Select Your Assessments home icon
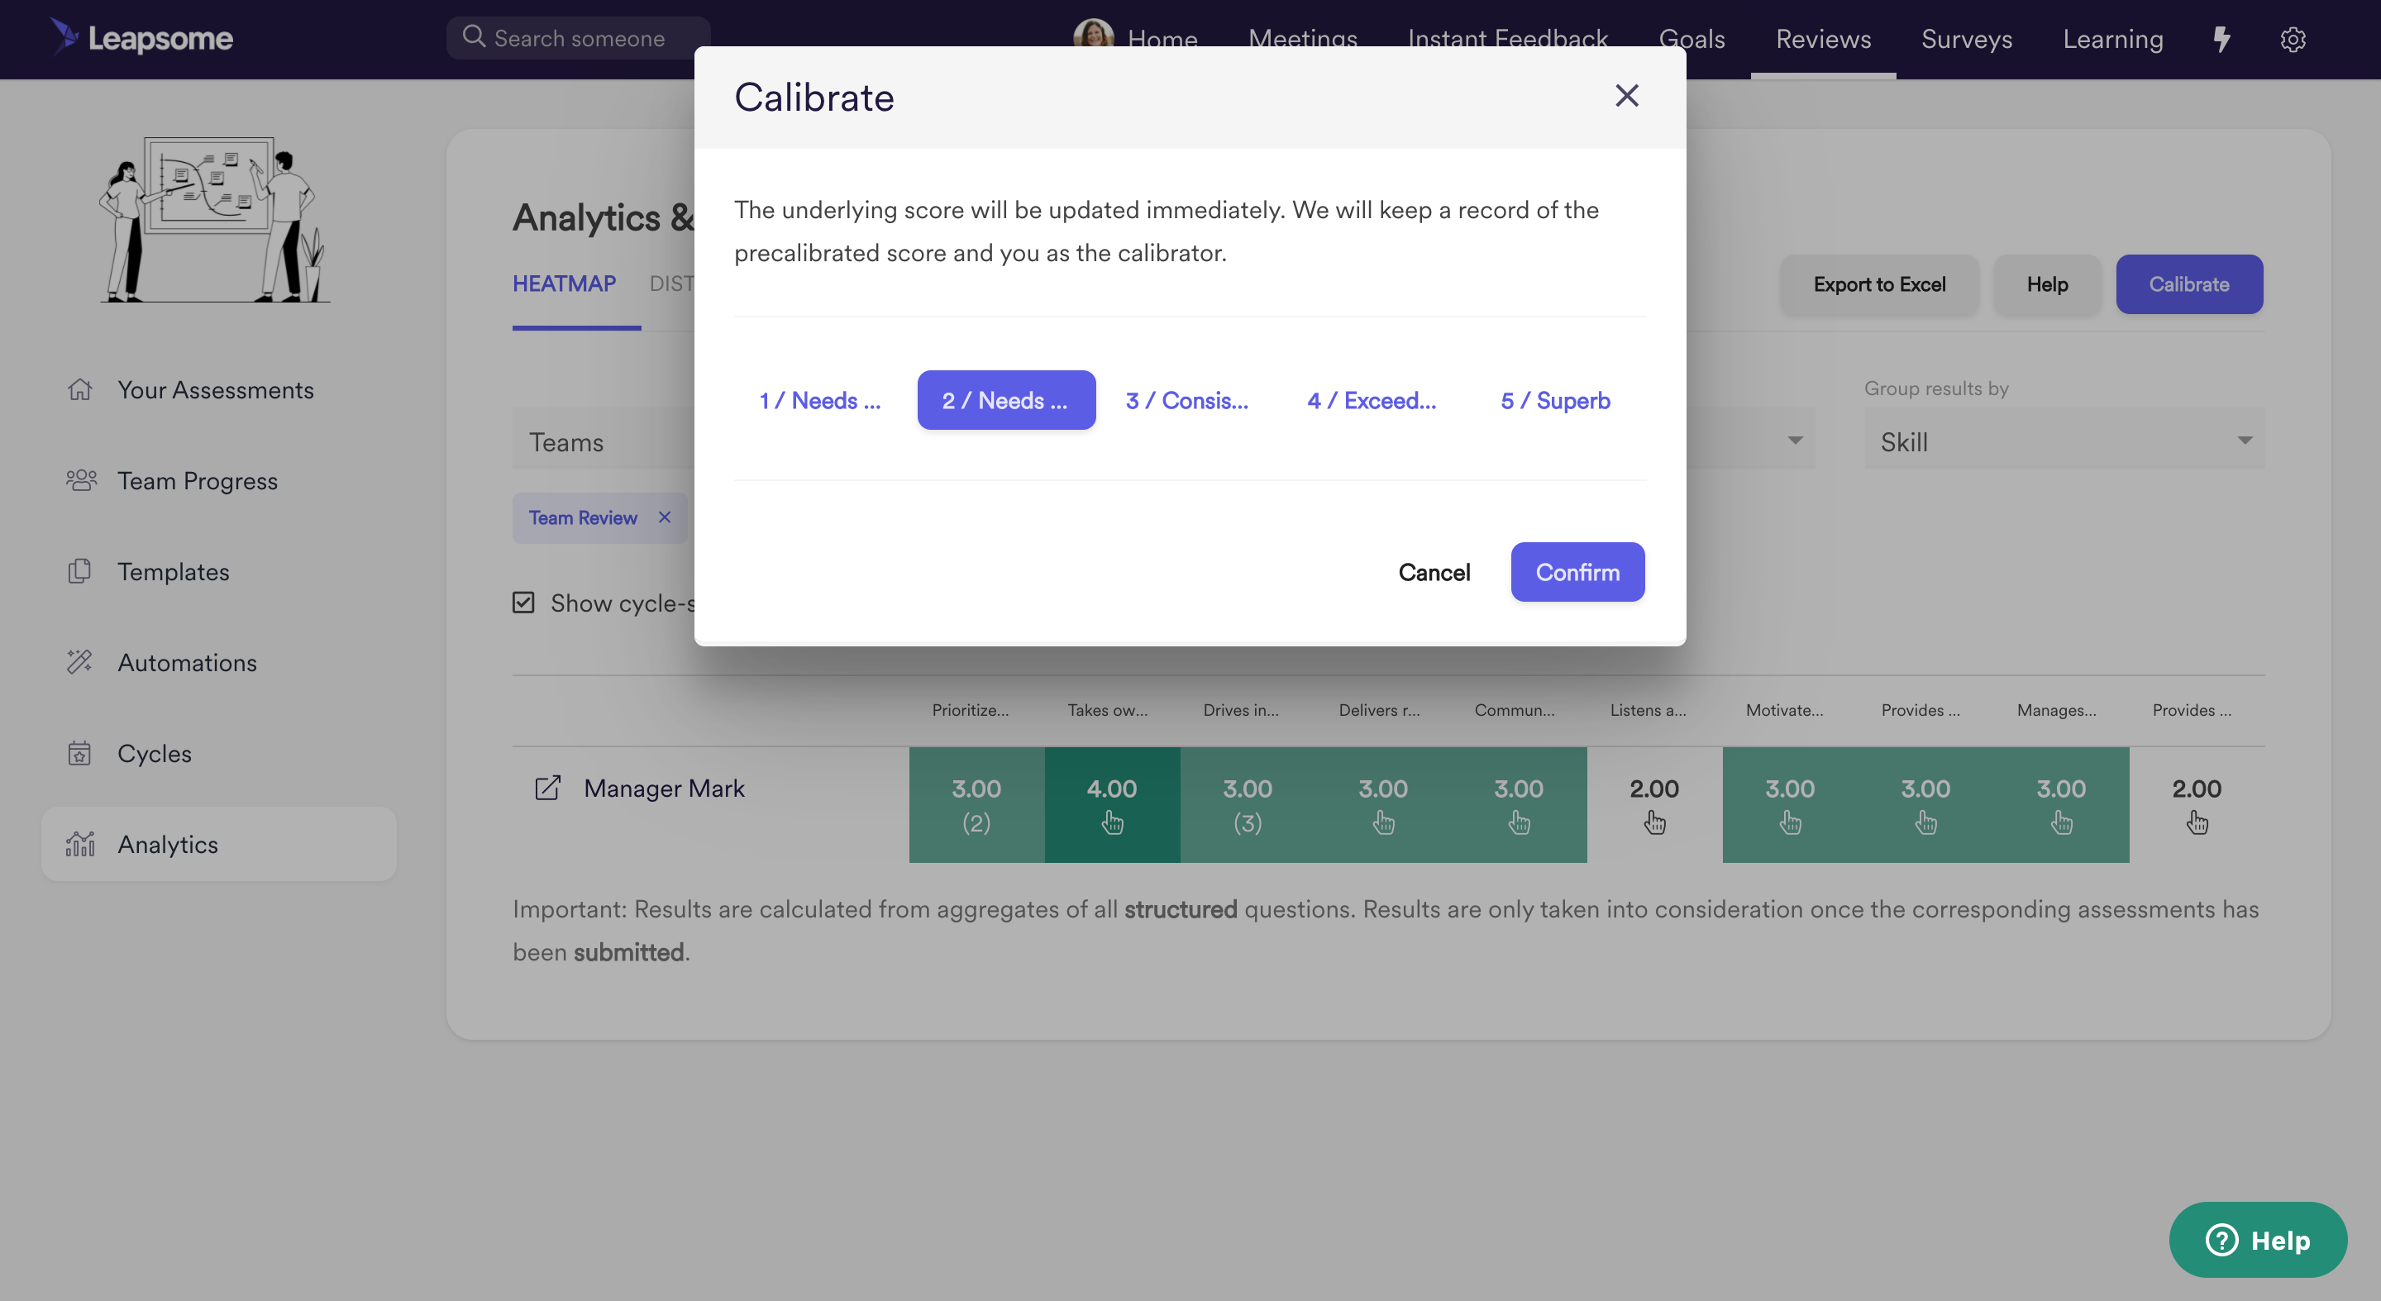Screen dimensions: 2381x1301 (80, 389)
